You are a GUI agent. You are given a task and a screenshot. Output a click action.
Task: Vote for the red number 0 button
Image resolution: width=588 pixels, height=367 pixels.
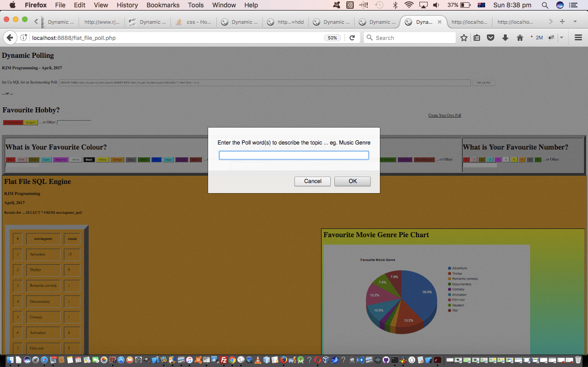[x=466, y=160]
